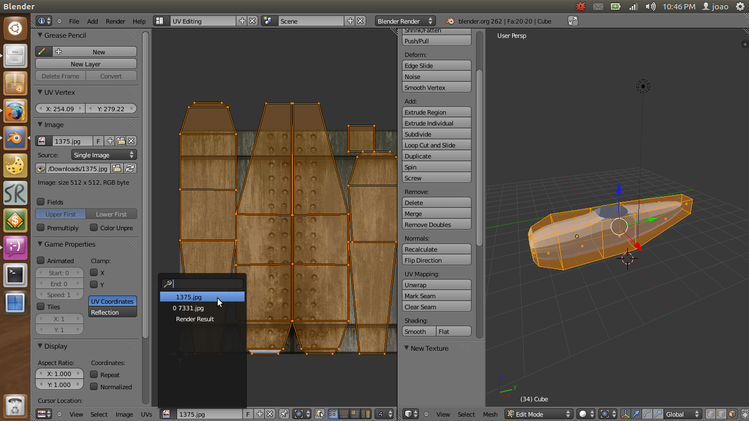Select the rotate manipulator icon
Image resolution: width=749 pixels, height=421 pixels.
click(646, 414)
